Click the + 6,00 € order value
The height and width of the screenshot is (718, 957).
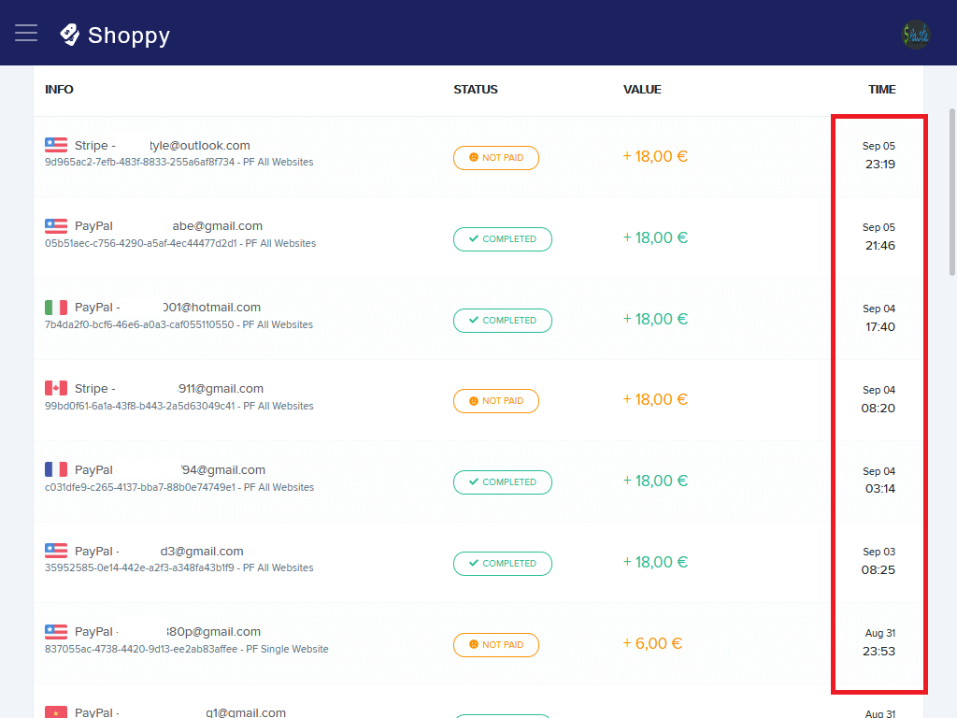click(652, 643)
